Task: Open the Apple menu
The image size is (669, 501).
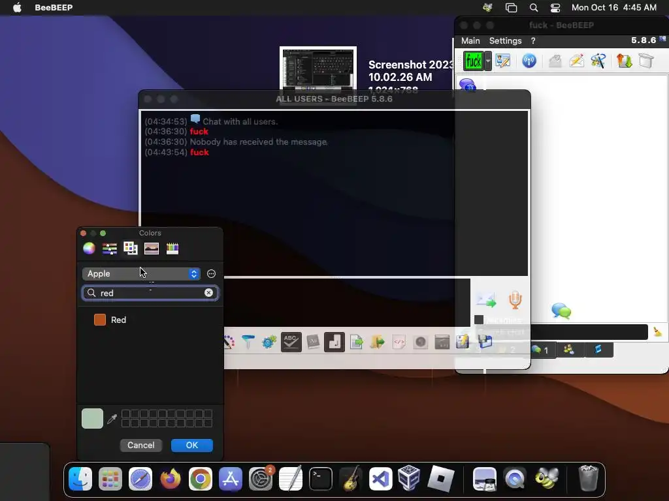Action: coord(17,7)
